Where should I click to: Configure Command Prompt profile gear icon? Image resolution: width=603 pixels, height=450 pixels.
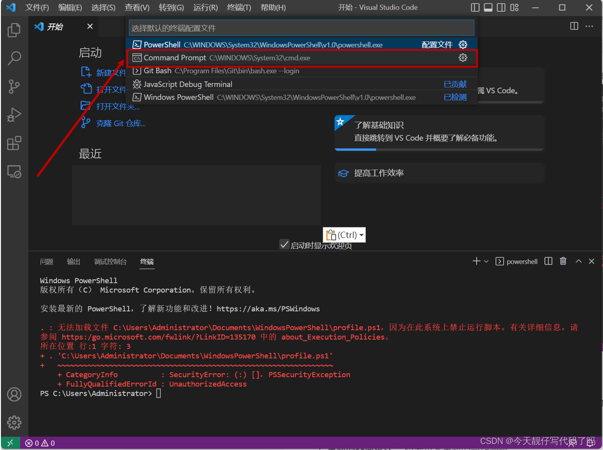coord(463,58)
